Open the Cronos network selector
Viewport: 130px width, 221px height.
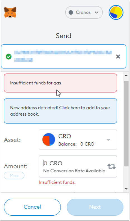(84, 12)
